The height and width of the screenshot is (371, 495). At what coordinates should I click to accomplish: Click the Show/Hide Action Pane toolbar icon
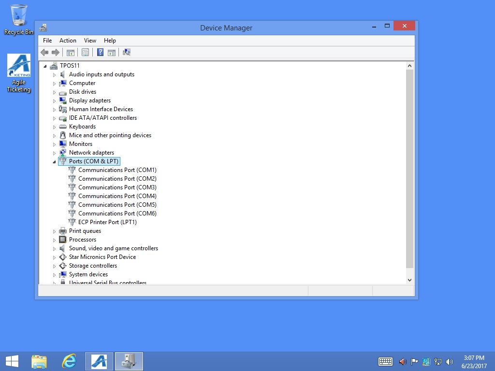pyautogui.click(x=112, y=52)
